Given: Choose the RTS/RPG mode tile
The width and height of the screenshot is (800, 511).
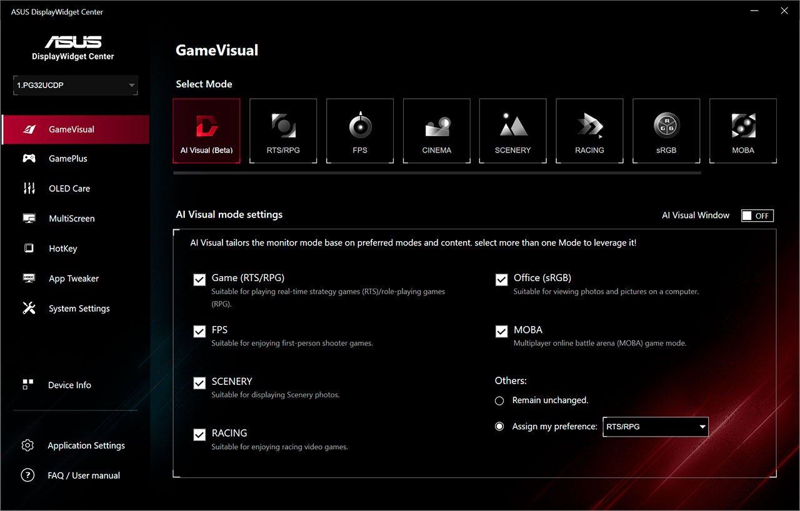Looking at the screenshot, I should [x=283, y=131].
